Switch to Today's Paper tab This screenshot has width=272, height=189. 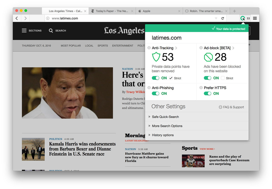tap(112, 11)
